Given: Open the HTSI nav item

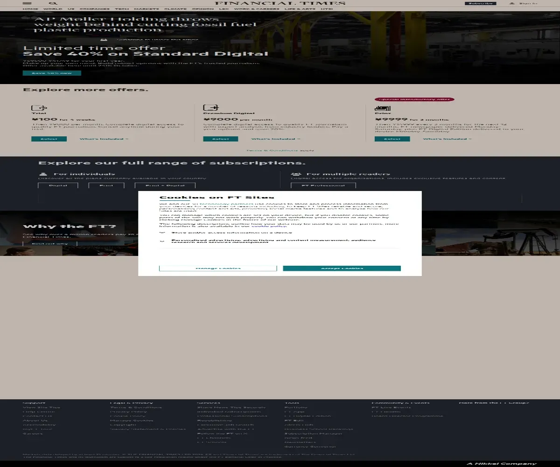Looking at the screenshot, I should point(327,9).
